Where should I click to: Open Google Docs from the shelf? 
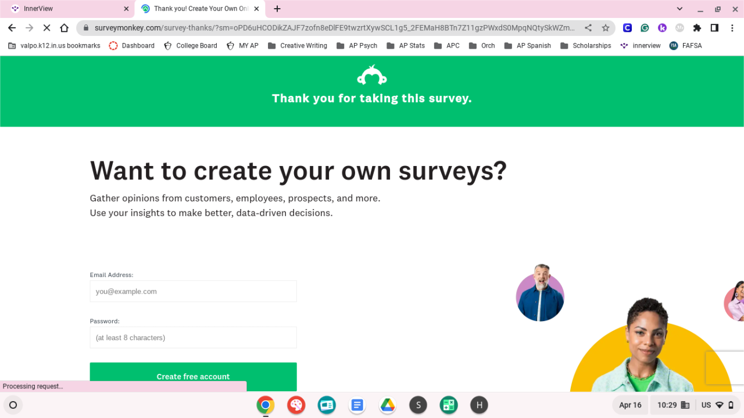[357, 405]
